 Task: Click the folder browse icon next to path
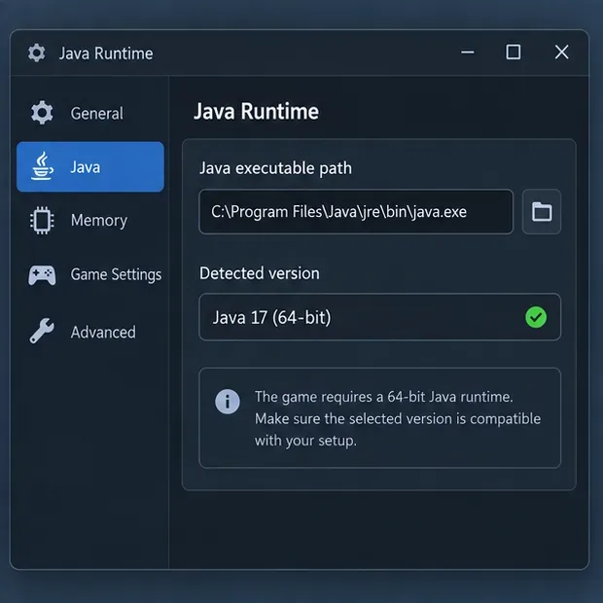tap(542, 211)
